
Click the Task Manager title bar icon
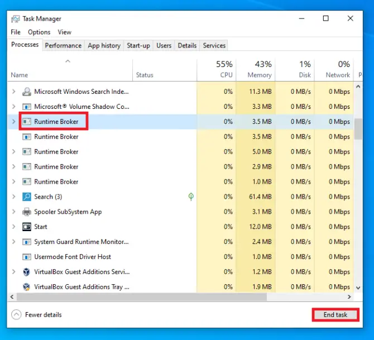pos(16,19)
